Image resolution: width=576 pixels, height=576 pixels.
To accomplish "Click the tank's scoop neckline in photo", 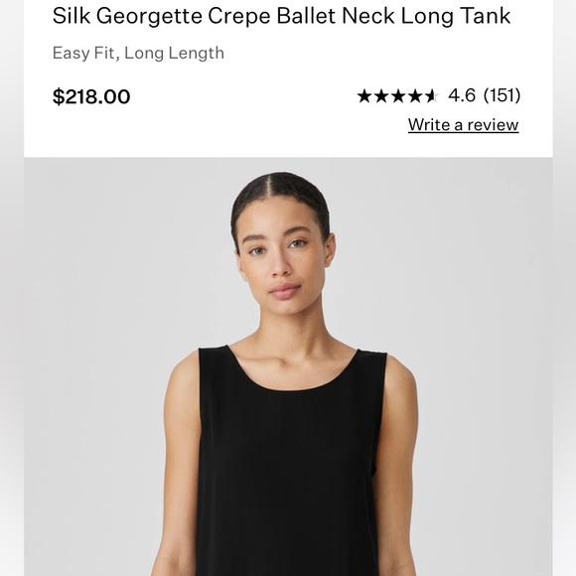I will (292, 372).
